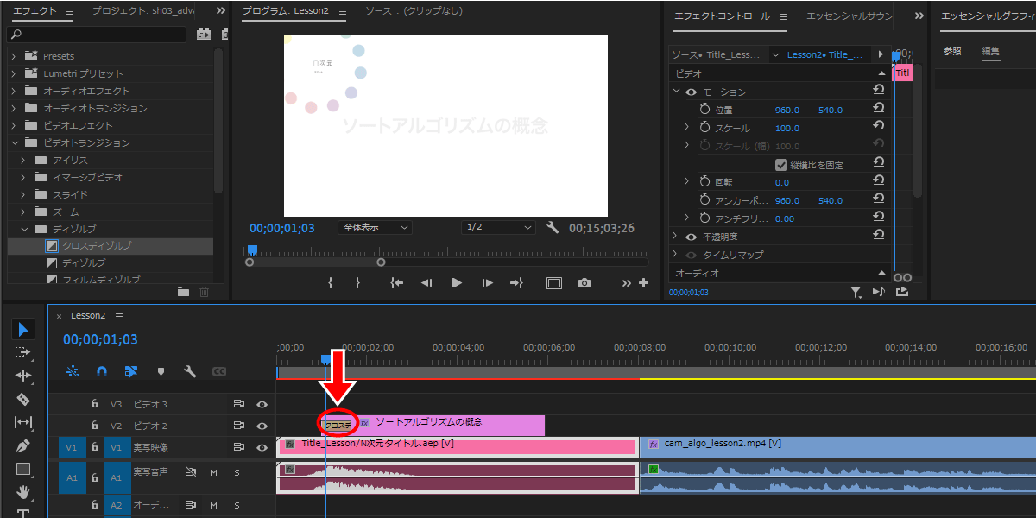Screen dimensions: 1036x518
Task: Toggle lock on ビデオ 3 track
Action: [x=95, y=404]
